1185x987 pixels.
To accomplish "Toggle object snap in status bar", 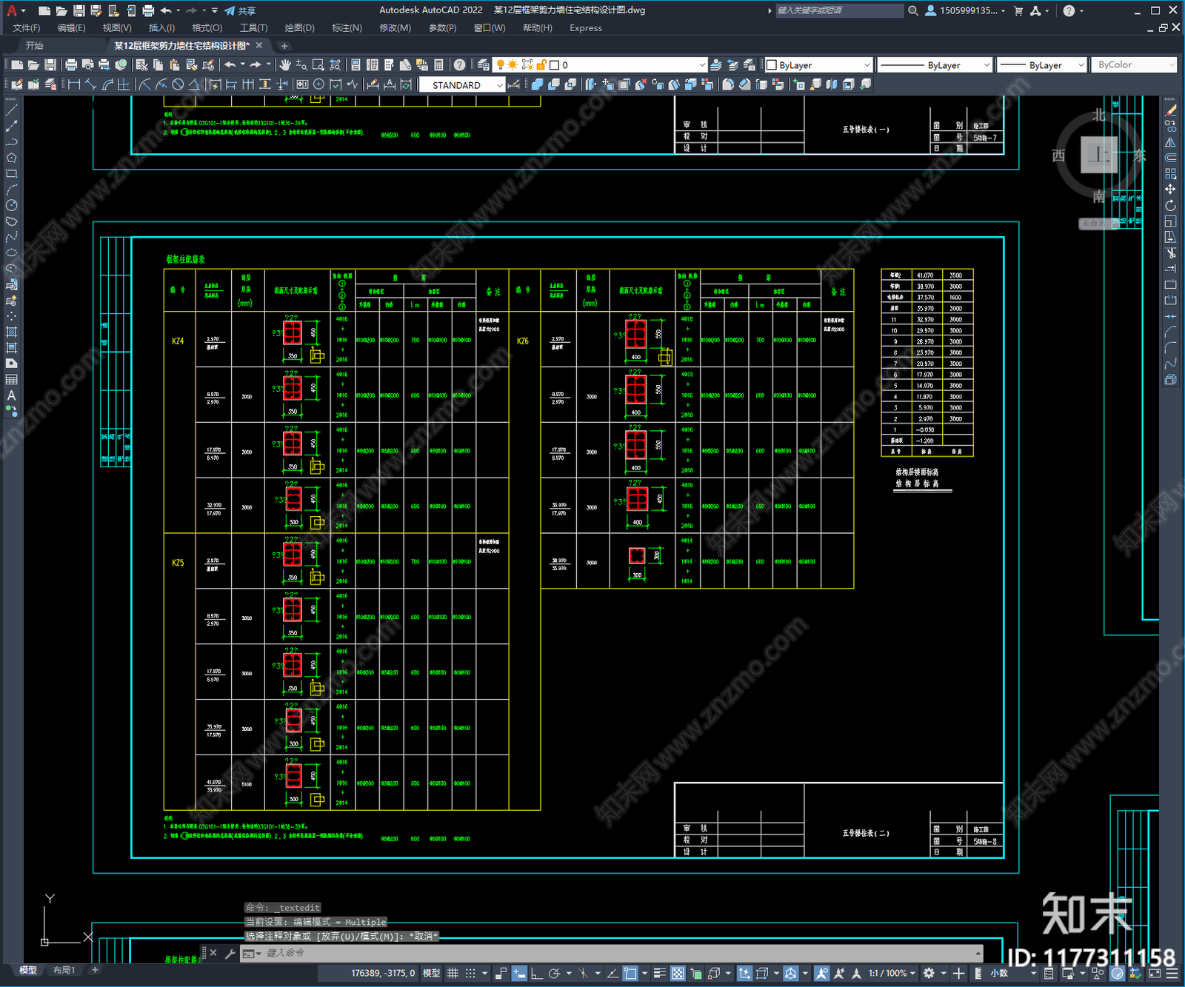I will click(630, 973).
